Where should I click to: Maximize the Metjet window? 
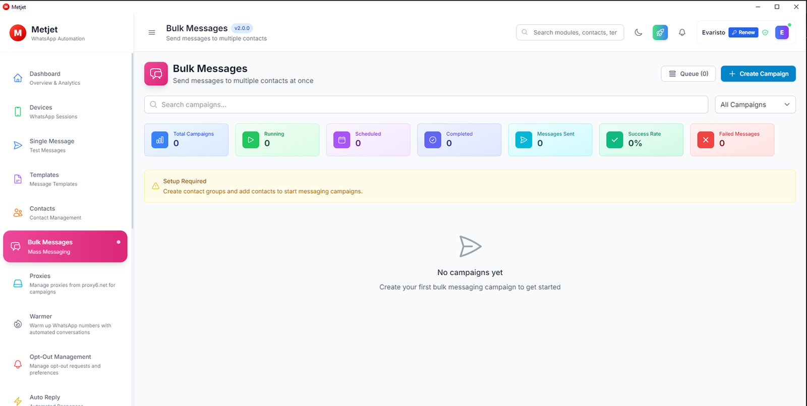[x=777, y=7]
